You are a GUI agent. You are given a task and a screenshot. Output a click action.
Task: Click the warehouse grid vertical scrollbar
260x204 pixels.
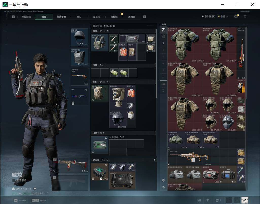[247, 63]
